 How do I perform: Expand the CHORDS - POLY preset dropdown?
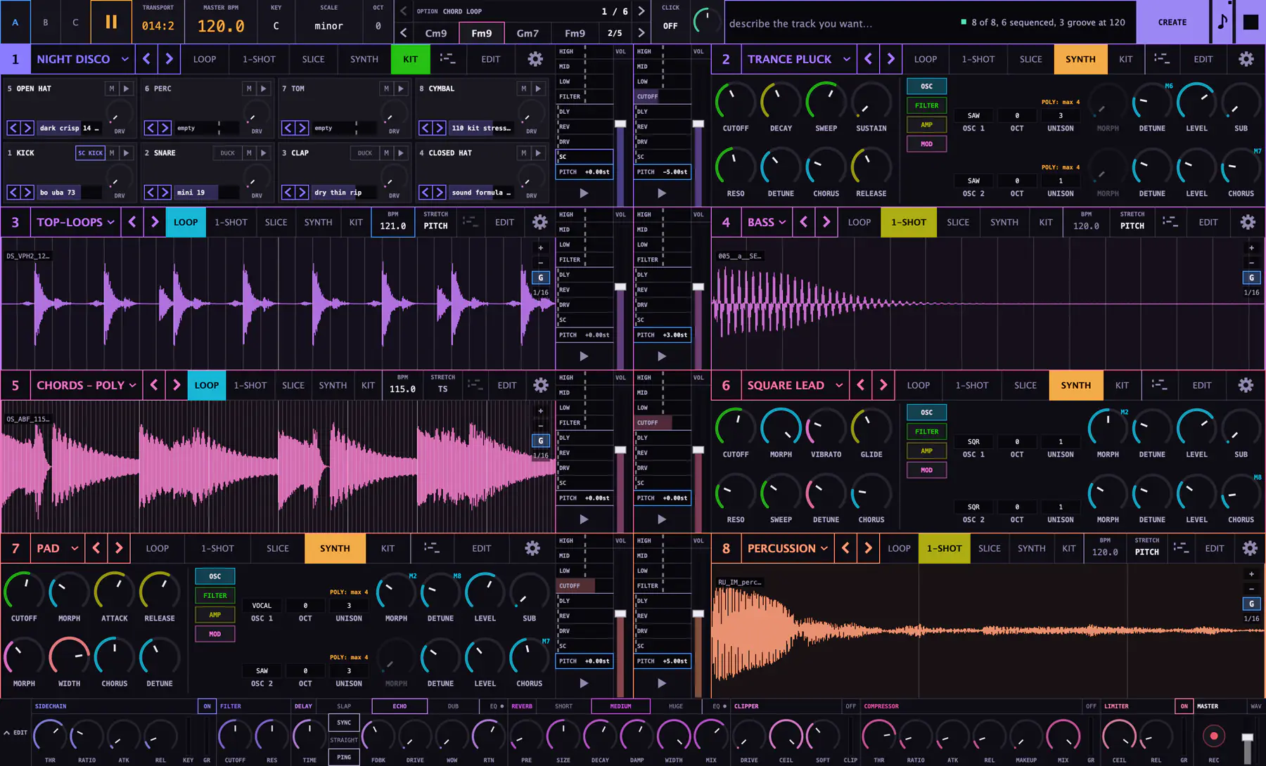click(133, 385)
